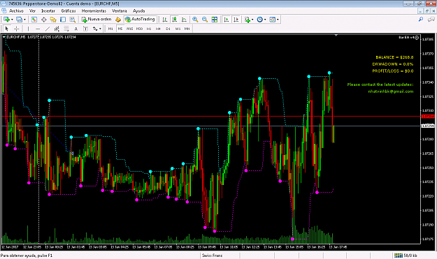Open MetaEditor via yellow book icon
Image resolution: width=437 pixels, height=259 pixels.
pos(118,20)
